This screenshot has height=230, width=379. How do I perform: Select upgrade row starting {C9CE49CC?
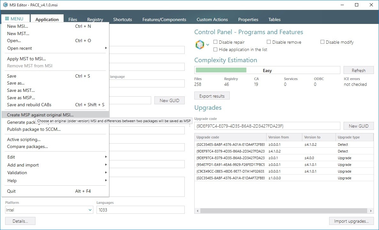pyautogui.click(x=284, y=171)
